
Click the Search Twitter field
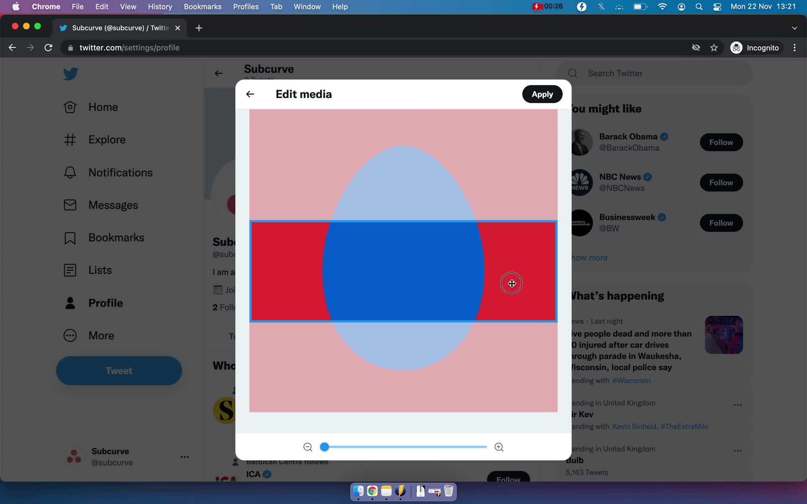655,73
